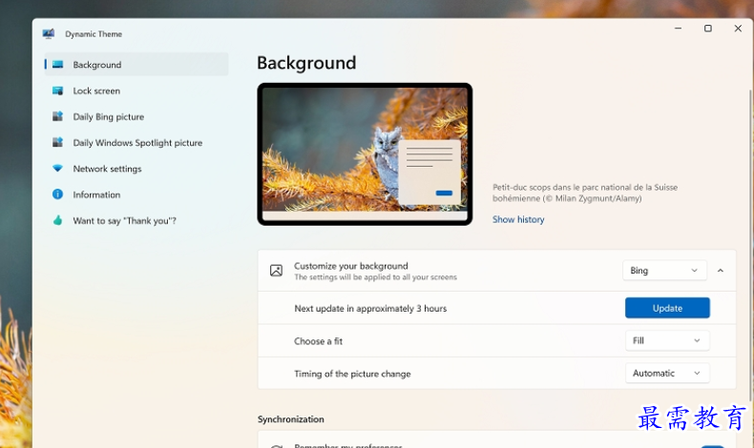Click the Show history link
This screenshot has width=754, height=448.
(x=518, y=219)
